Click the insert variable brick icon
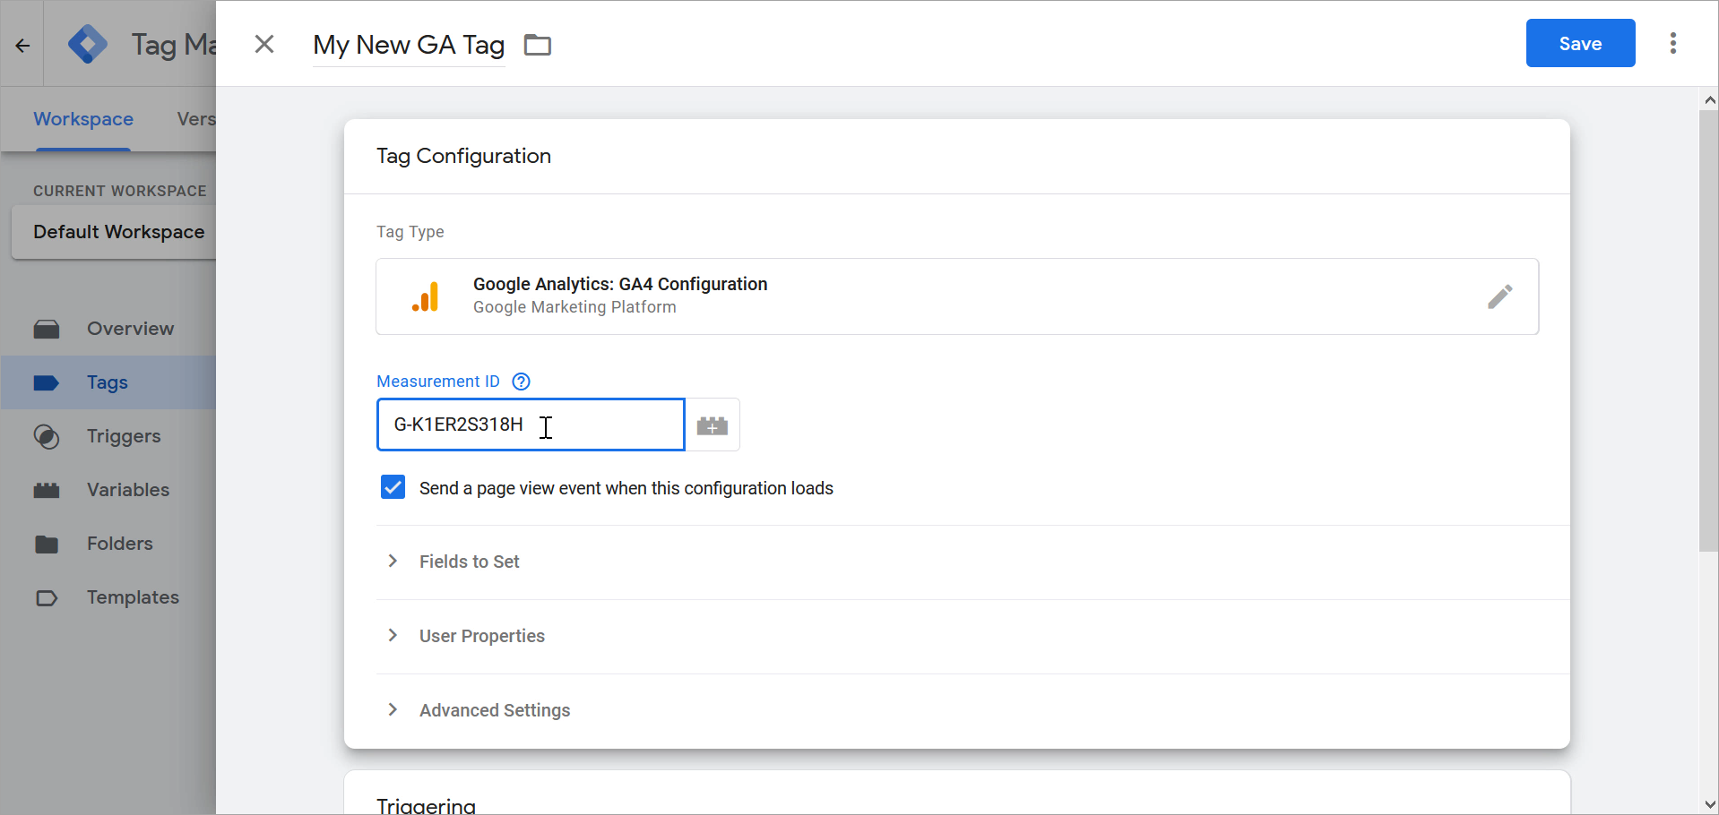Screen dimensions: 1719x815 point(713,425)
